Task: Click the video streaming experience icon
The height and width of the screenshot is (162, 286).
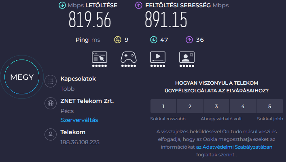Action: [x=158, y=58]
